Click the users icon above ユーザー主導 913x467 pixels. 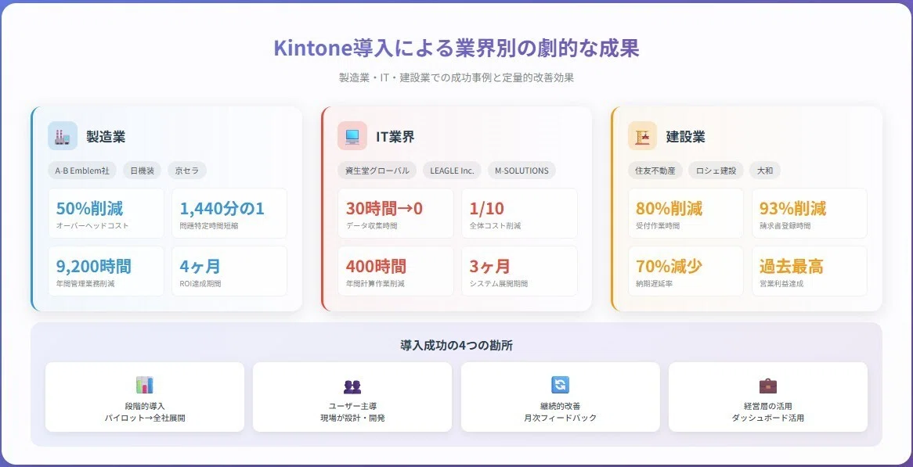click(352, 386)
